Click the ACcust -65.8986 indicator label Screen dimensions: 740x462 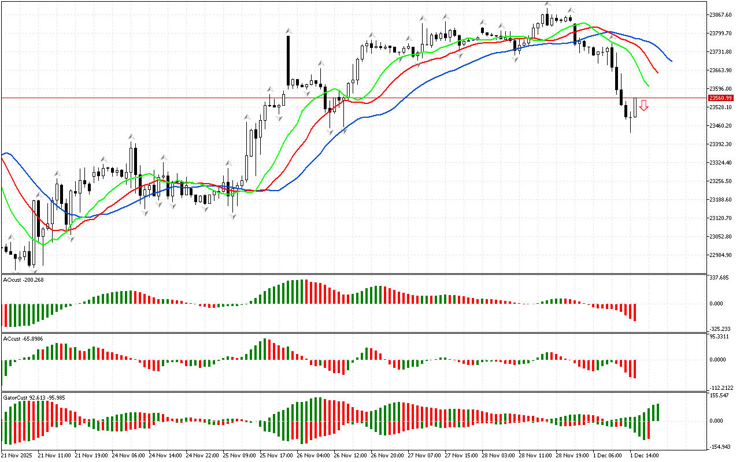coord(23,339)
